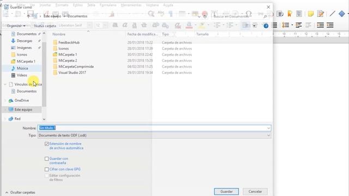349x196 pixels.
Task: Click increase indent icon in Writer toolbar
Action: (320, 25)
